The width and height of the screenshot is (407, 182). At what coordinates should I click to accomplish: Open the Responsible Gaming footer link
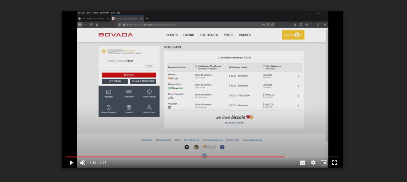[x=252, y=140]
